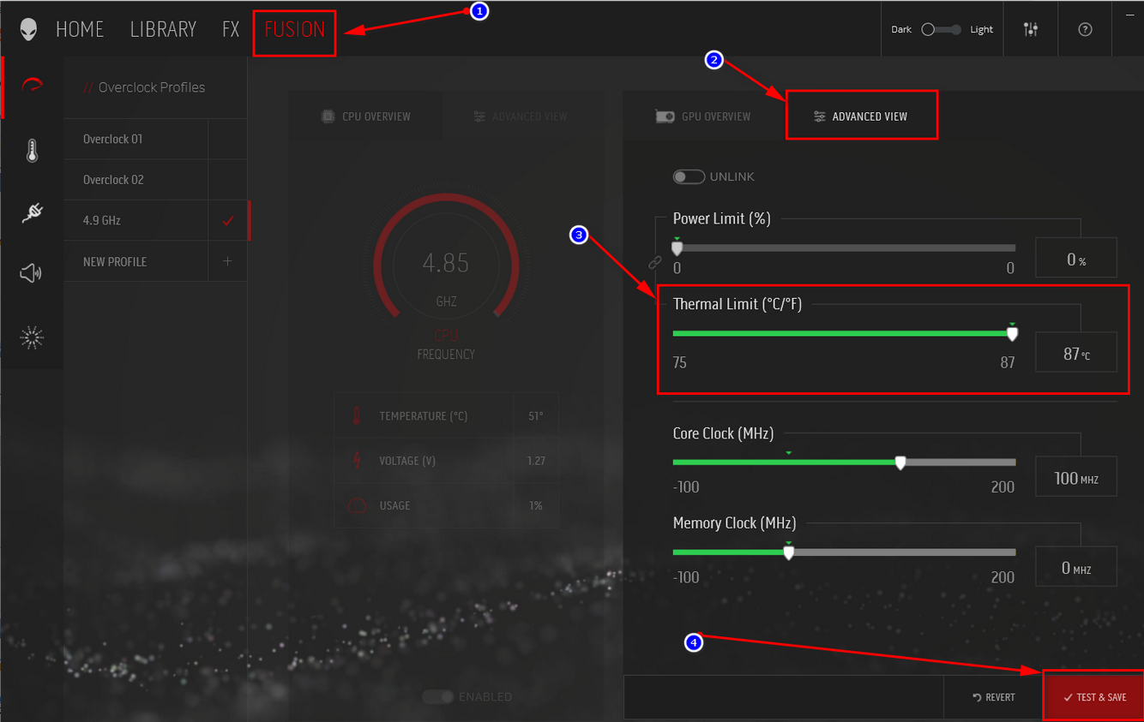Click the 51° temperature value
Image resolution: width=1144 pixels, height=722 pixels.
point(536,416)
